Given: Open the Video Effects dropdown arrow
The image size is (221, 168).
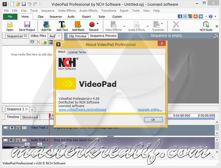Looking at the screenshot, I should pos(124,26).
